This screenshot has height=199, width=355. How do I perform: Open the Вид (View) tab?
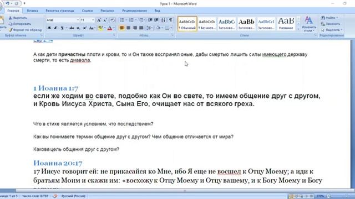[x=158, y=11]
